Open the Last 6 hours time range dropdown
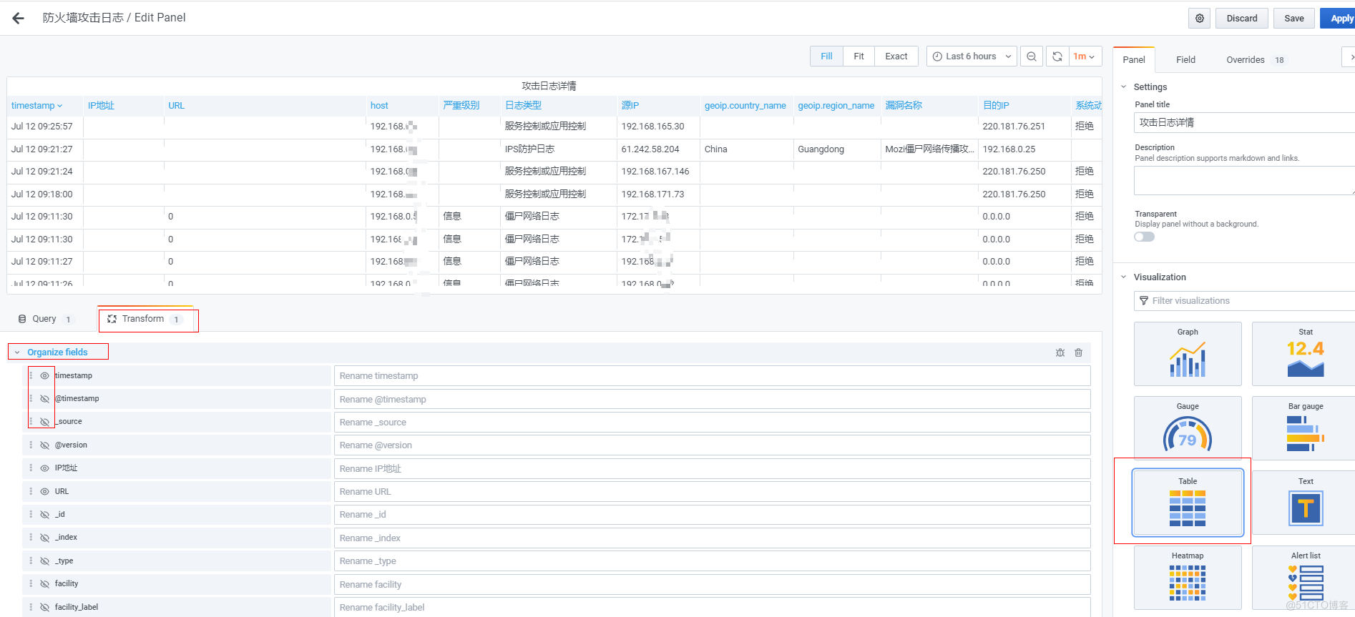The image size is (1355, 617). [972, 56]
